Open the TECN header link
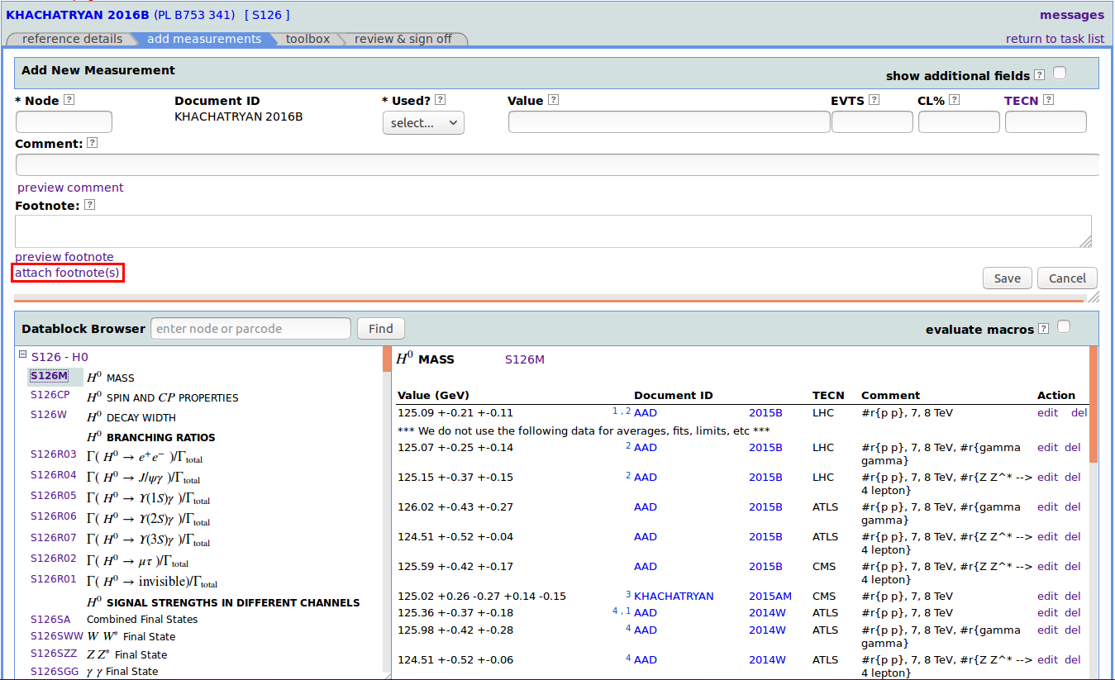 [x=1021, y=101]
